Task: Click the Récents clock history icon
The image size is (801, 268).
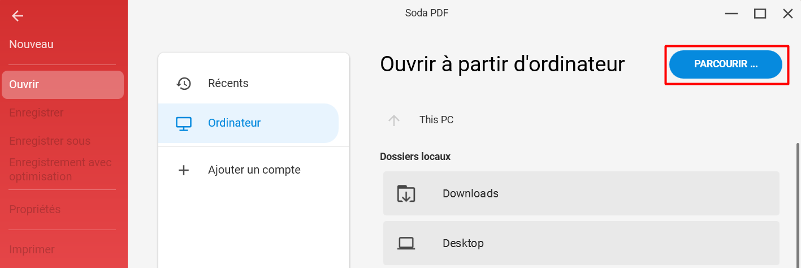Action: pyautogui.click(x=184, y=83)
